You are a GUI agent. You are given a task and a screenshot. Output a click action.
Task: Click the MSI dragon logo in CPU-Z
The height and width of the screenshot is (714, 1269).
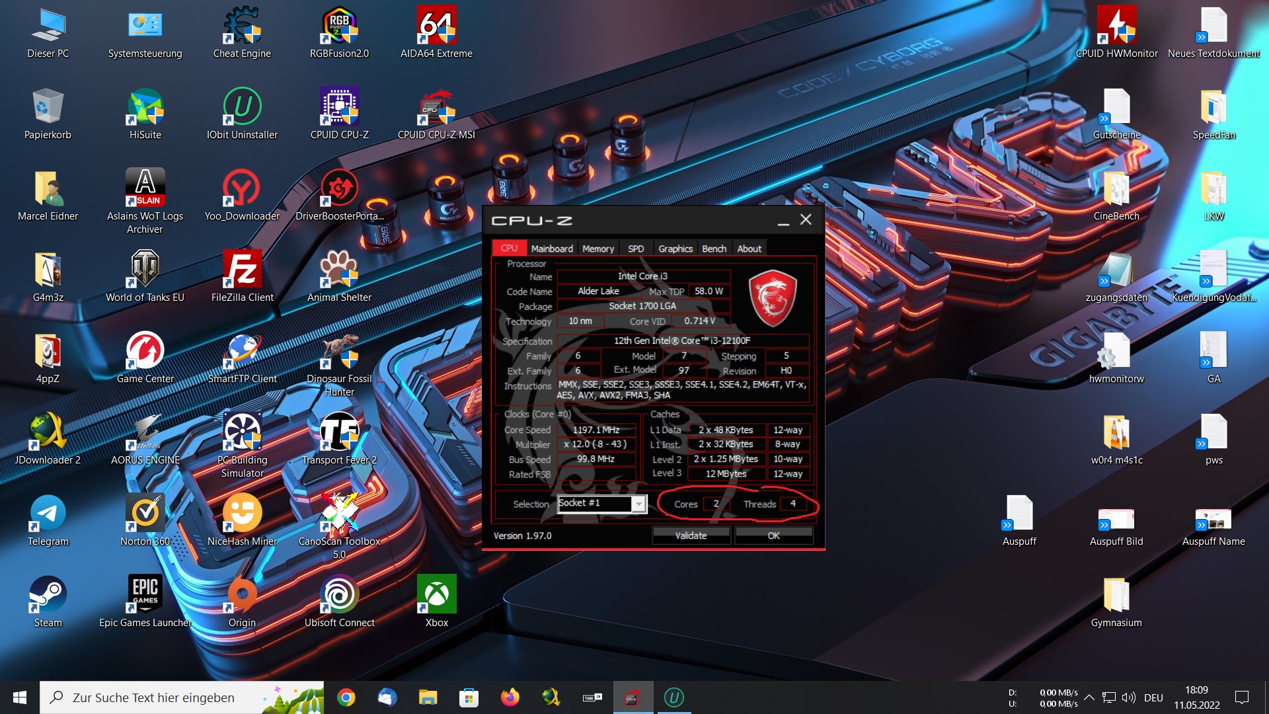pos(772,299)
